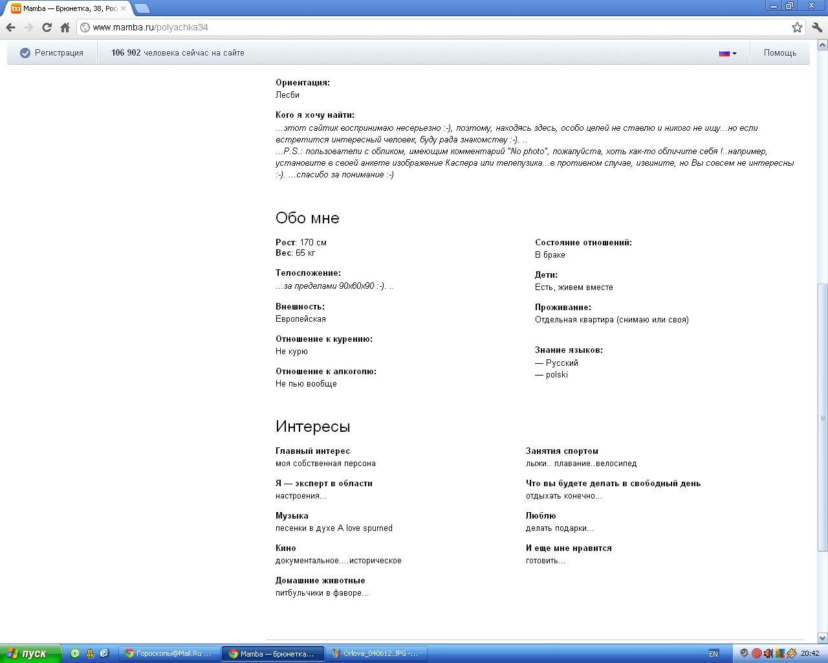
Task: Click the В браке value
Action: [550, 254]
